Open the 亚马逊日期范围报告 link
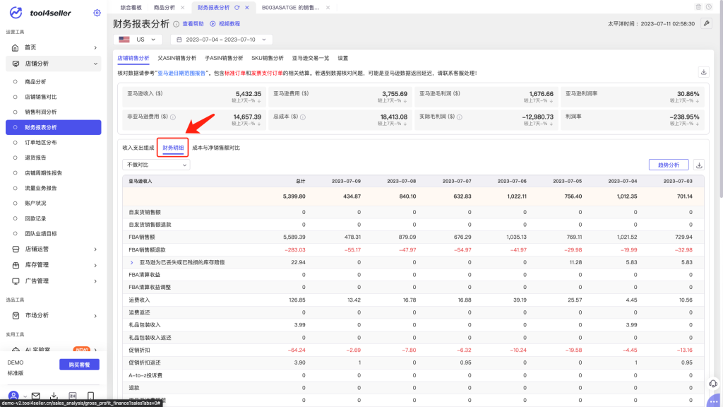The height and width of the screenshot is (407, 723). (182, 73)
